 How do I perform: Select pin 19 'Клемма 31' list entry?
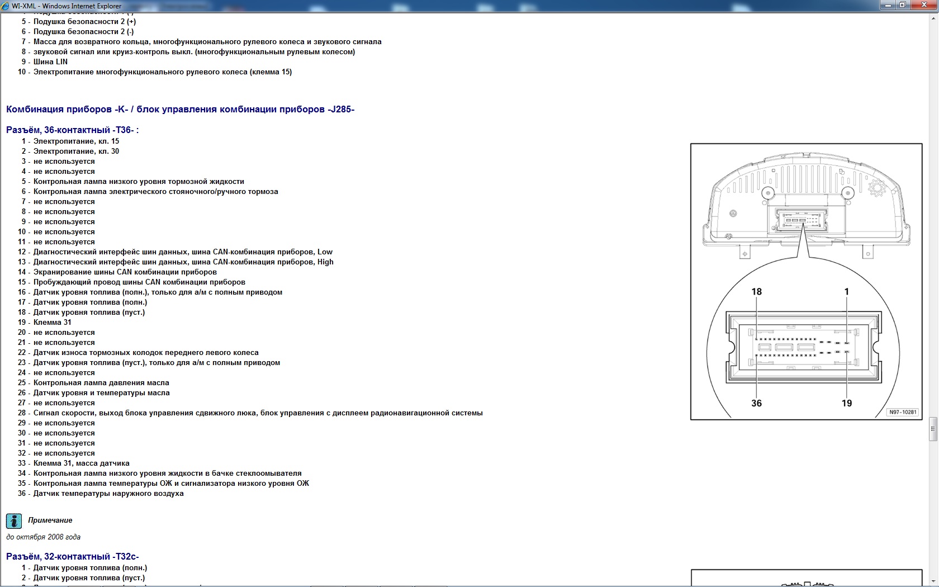(52, 322)
